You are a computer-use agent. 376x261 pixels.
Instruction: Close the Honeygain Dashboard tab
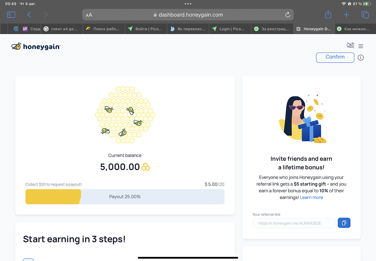[298, 29]
